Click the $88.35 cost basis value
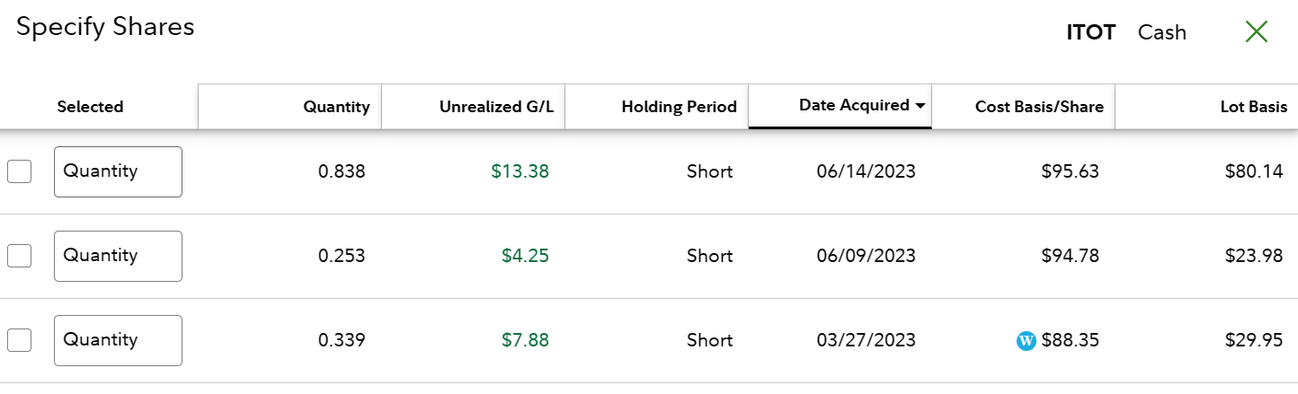1298x394 pixels. coord(1070,341)
